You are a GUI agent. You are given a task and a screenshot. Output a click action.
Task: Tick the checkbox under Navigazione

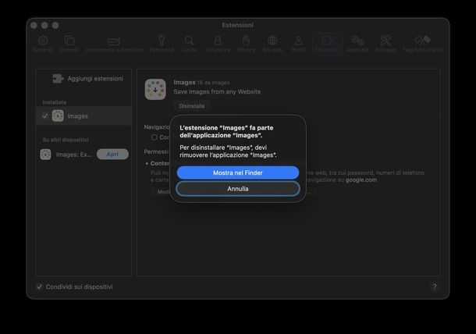tap(155, 137)
